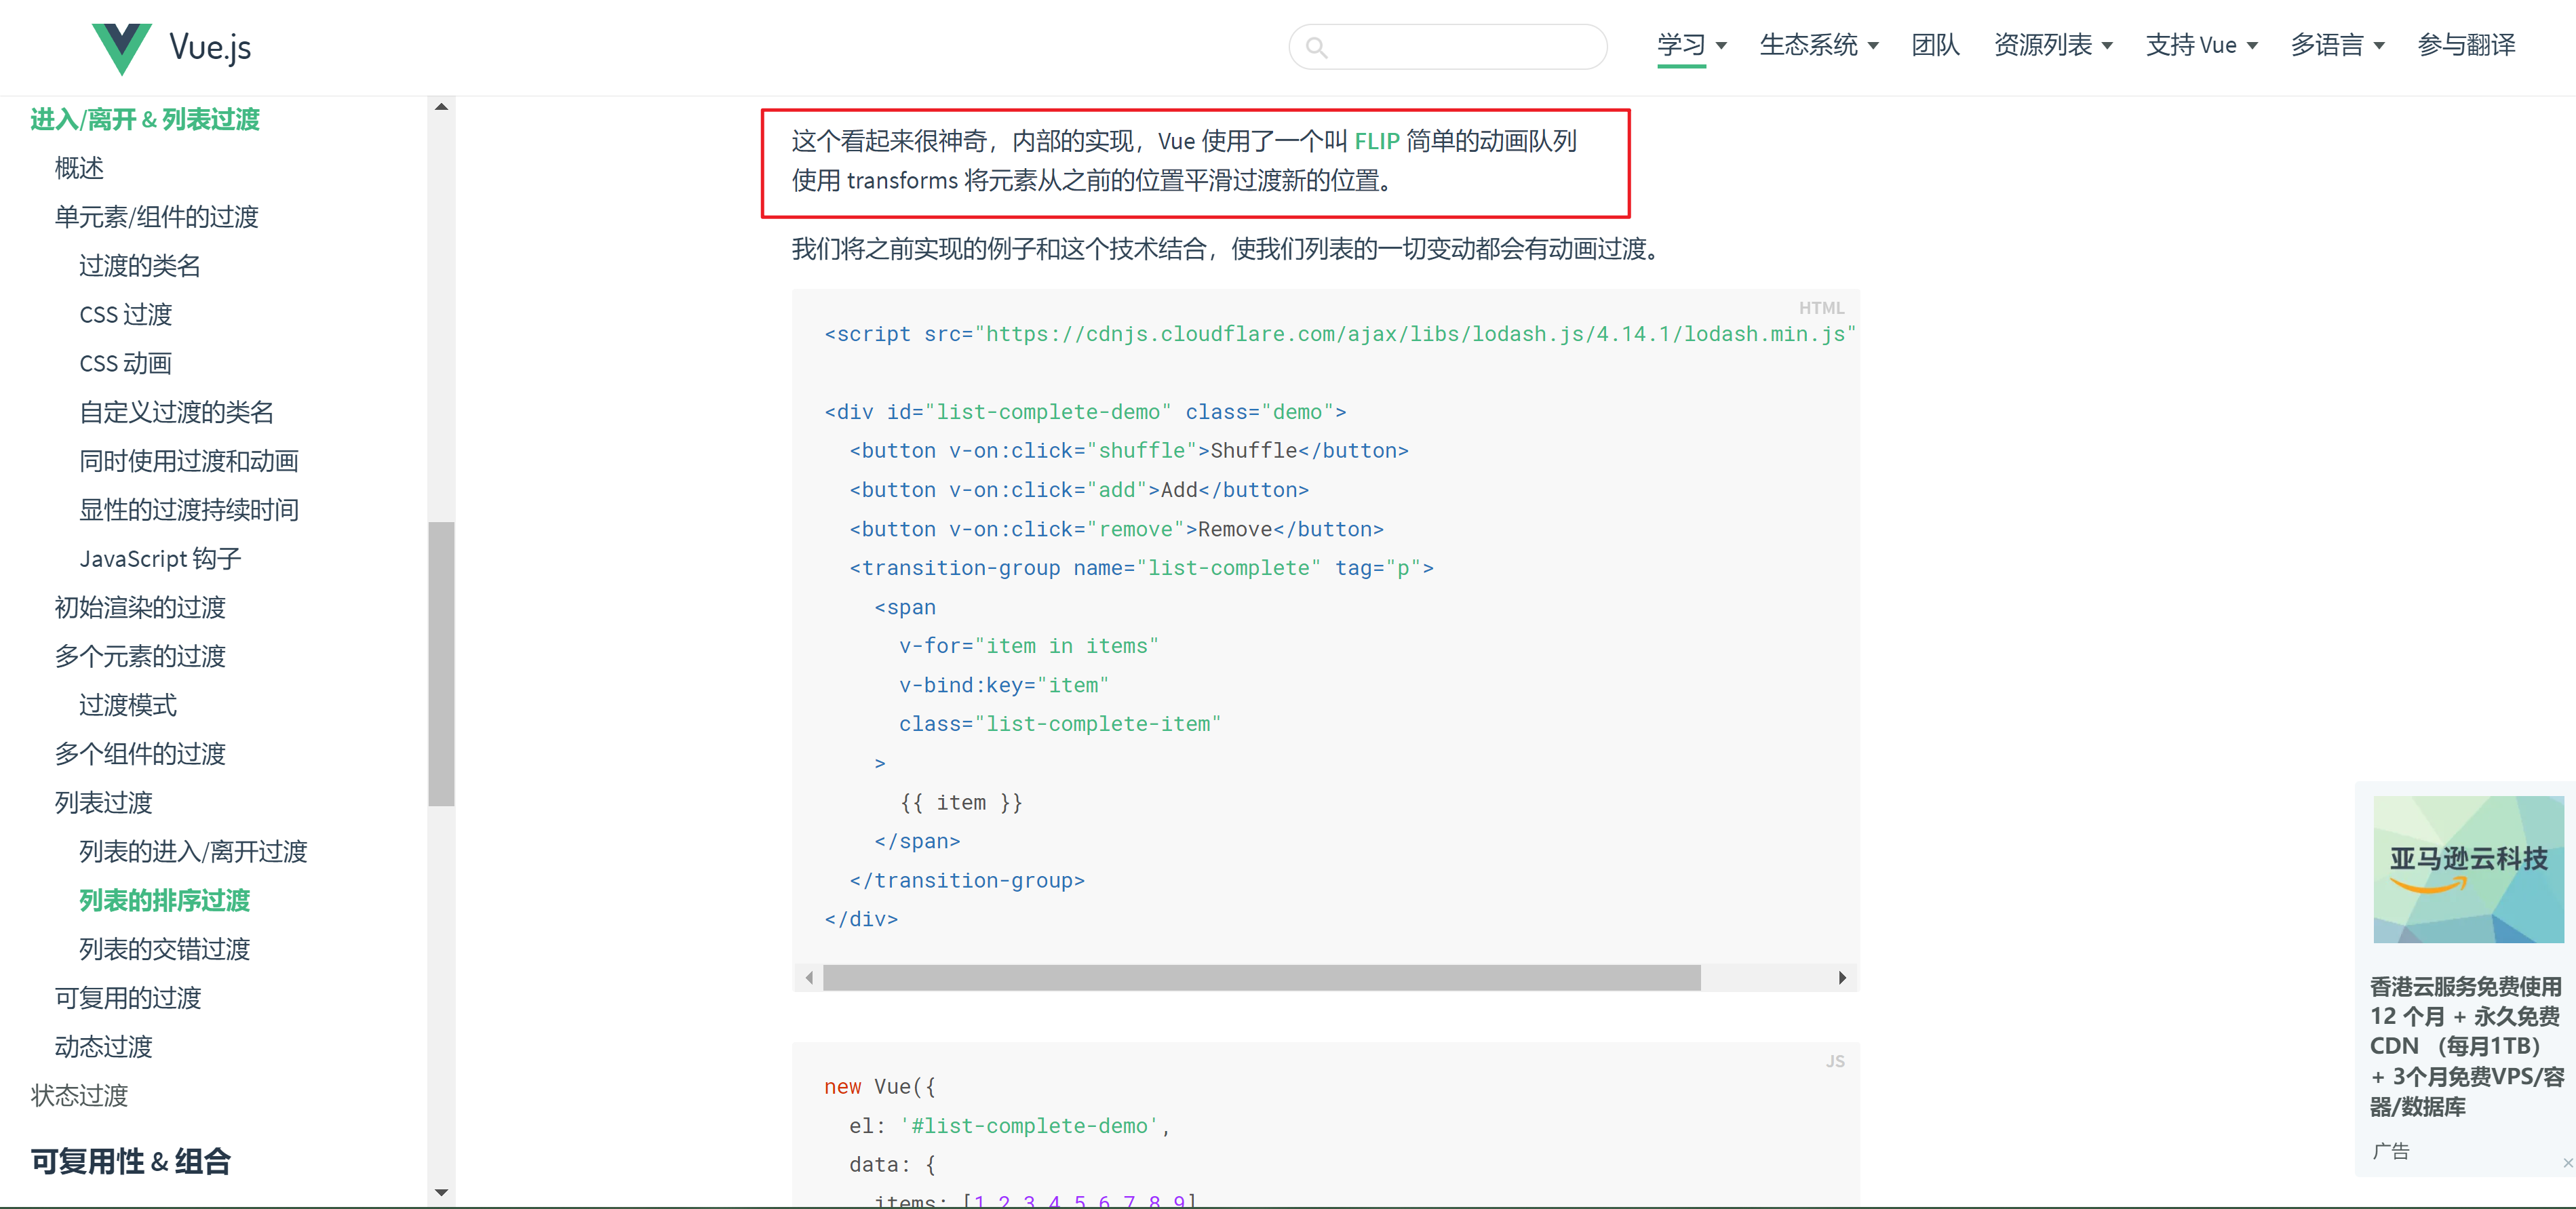Viewport: 2576px width, 1209px height.
Task: Close the Amazon cloud advertisement
Action: tap(2567, 1162)
